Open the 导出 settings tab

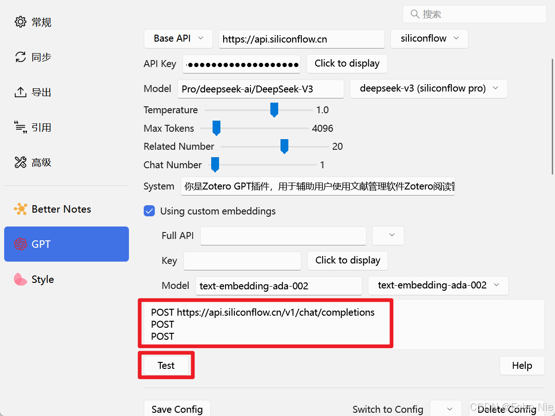pyautogui.click(x=67, y=92)
